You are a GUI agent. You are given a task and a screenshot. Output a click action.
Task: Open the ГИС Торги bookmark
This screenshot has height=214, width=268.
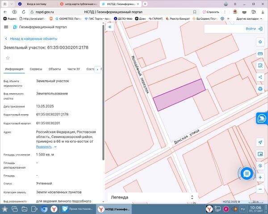pyautogui.click(x=98, y=19)
